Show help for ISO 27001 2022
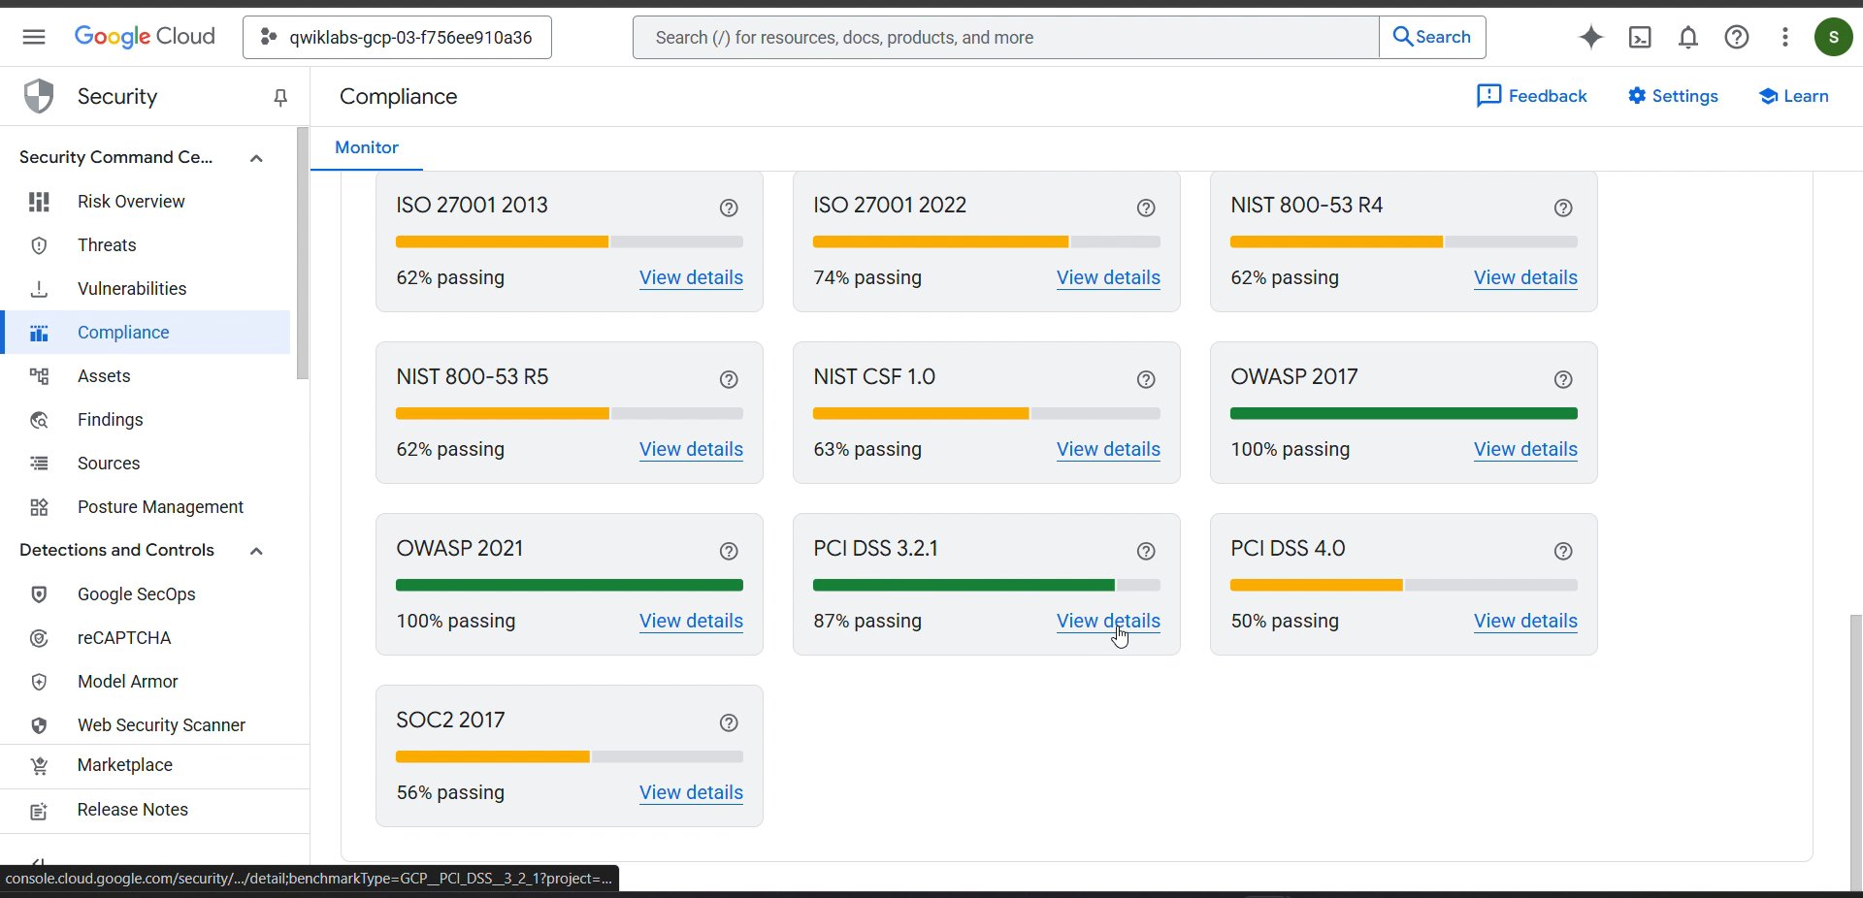 [x=1146, y=208]
